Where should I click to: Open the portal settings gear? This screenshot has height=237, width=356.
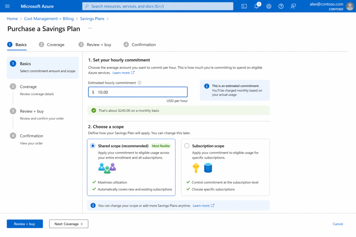point(268,6)
